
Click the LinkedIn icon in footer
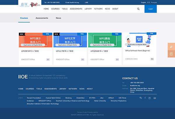pos(150,98)
